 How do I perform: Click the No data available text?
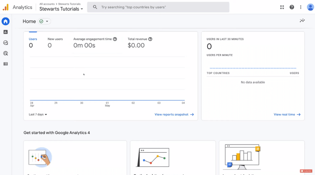pos(253,82)
